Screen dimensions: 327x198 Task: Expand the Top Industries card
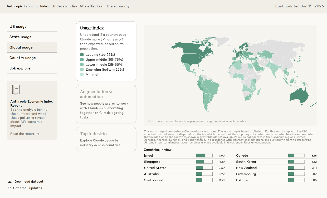(x=106, y=139)
